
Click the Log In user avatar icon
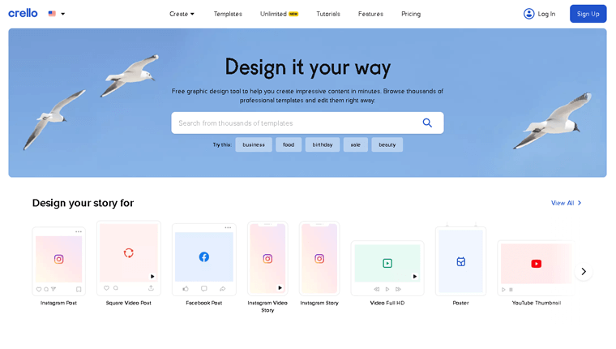pos(529,14)
